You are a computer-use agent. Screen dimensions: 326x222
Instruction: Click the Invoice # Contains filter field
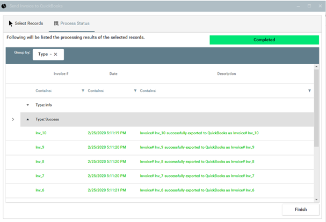click(56, 91)
